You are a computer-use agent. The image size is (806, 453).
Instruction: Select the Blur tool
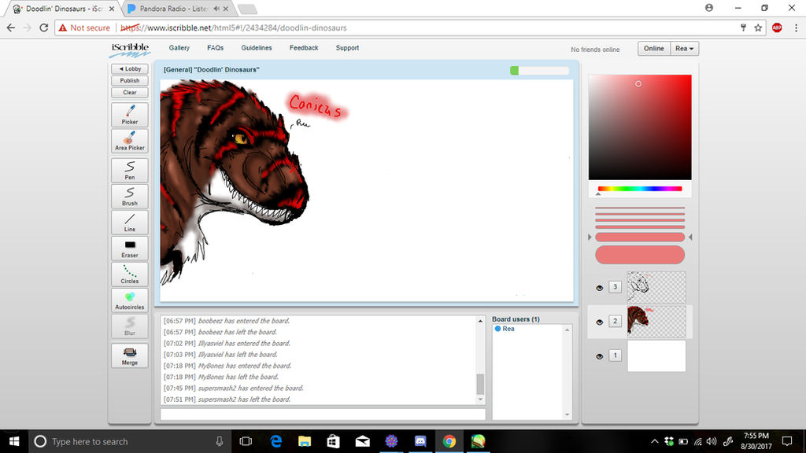130,326
